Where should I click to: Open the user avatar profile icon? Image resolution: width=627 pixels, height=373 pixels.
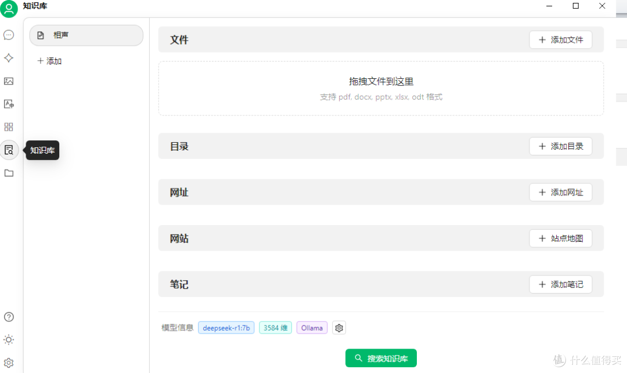tap(9, 9)
